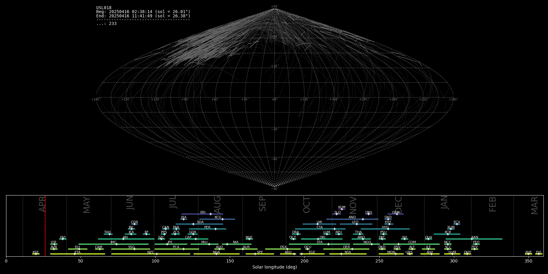Click the ARI shower label

(125, 237)
